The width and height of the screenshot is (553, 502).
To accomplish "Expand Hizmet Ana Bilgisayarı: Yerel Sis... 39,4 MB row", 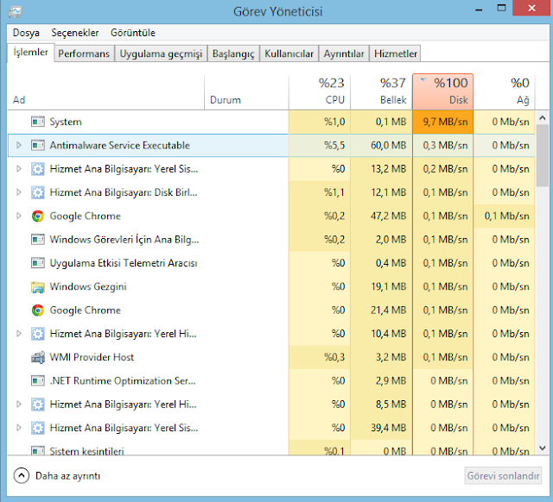I will click(19, 428).
